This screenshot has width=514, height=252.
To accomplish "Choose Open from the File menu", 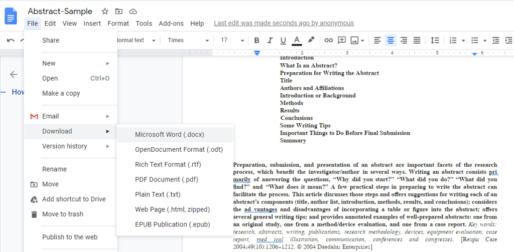I will point(70,78).
